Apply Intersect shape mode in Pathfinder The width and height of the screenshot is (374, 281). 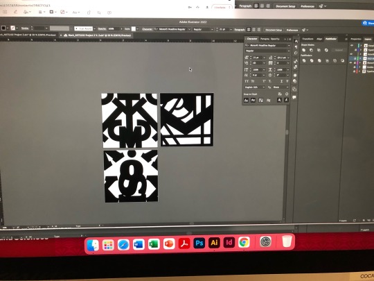click(319, 50)
